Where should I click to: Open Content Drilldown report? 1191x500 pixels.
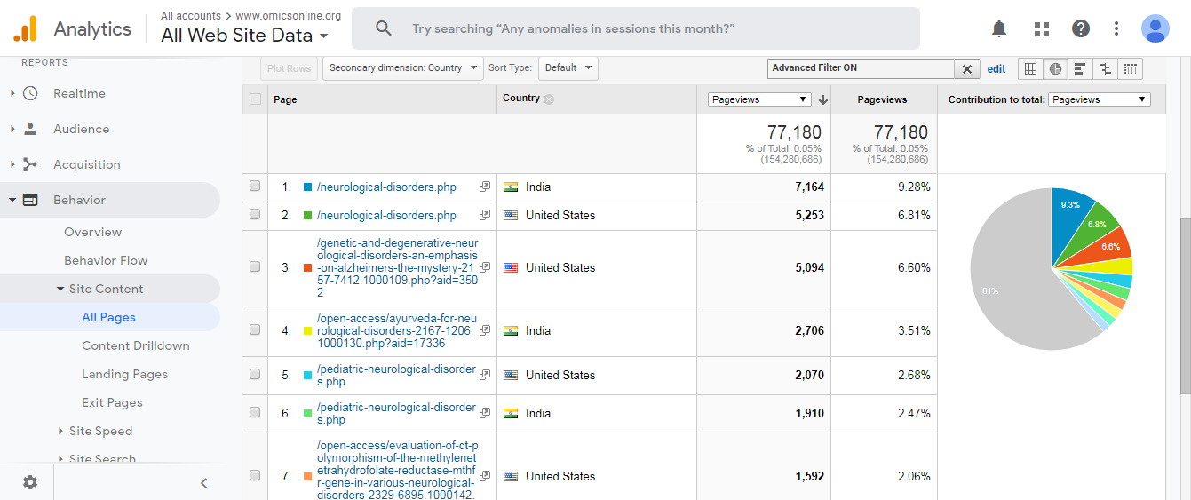(136, 345)
